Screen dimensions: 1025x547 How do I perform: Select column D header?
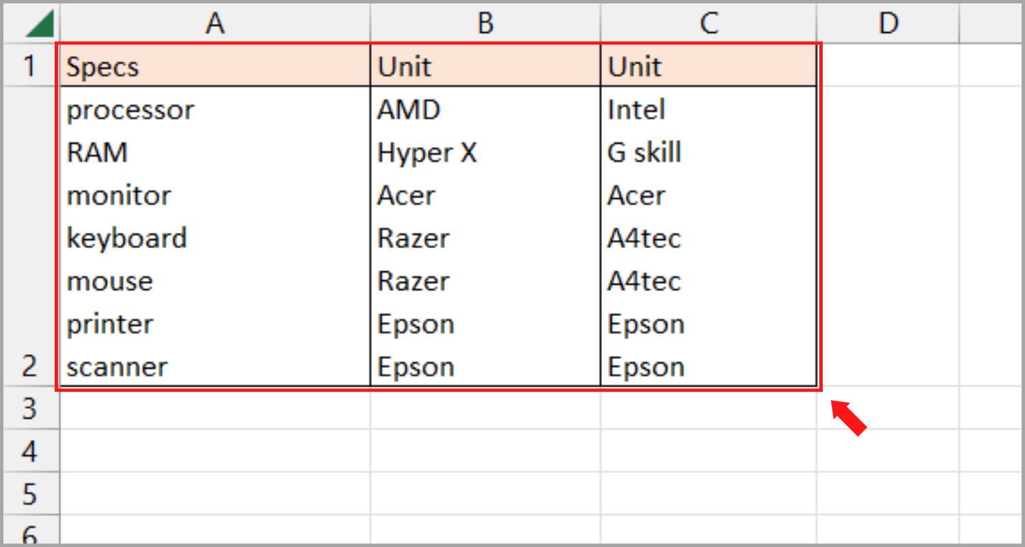click(x=888, y=24)
